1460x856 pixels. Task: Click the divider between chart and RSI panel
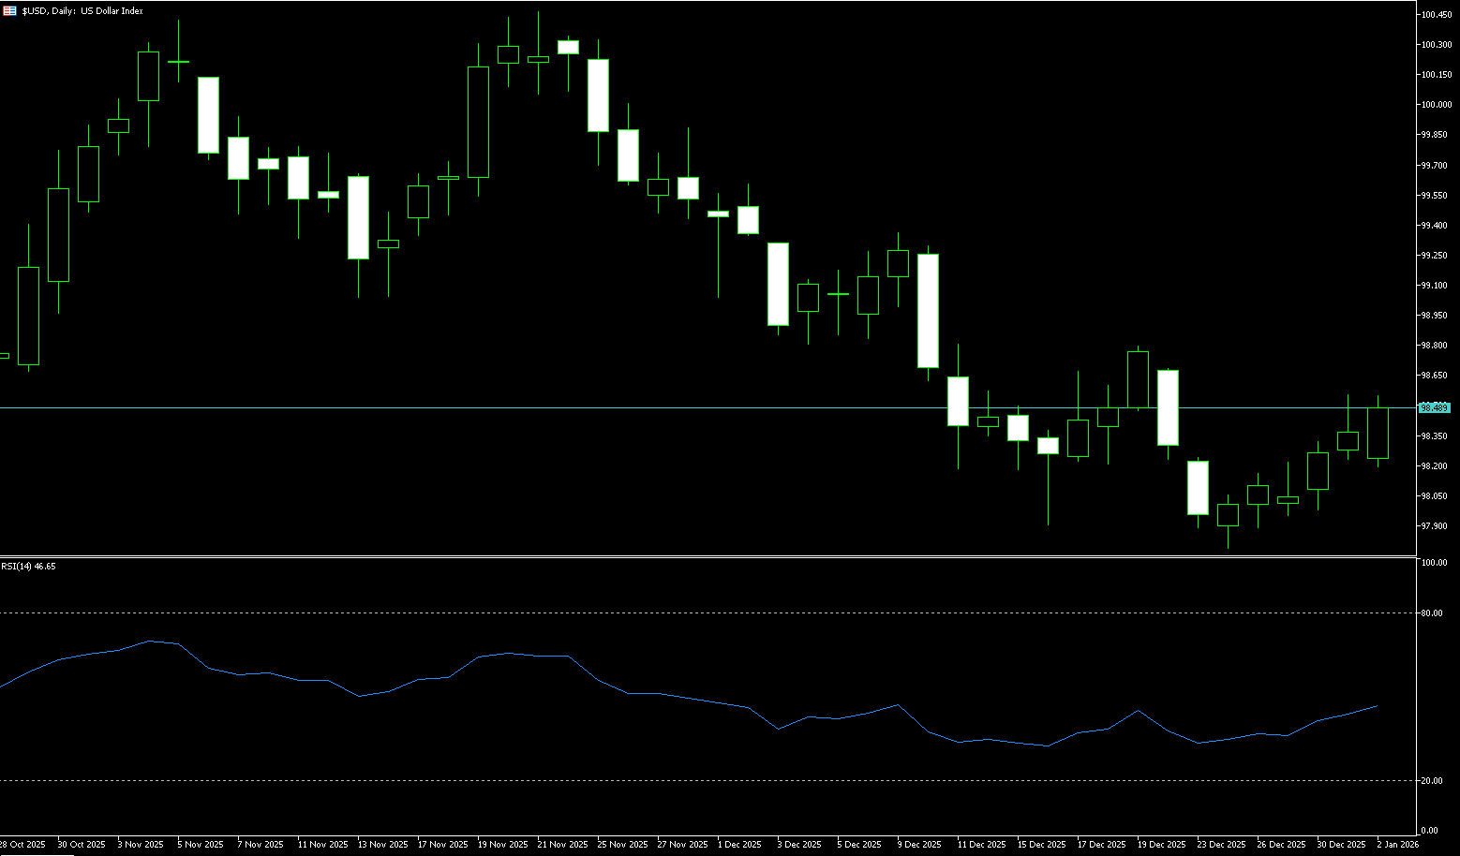pos(703,556)
